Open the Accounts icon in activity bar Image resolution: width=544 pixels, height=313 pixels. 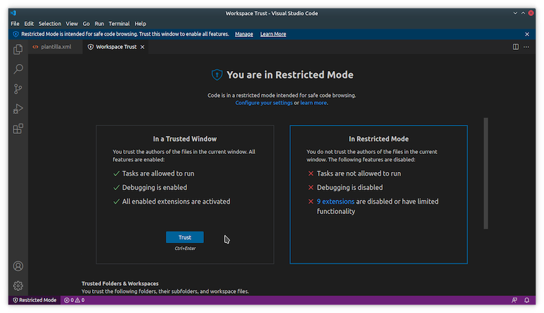(x=18, y=266)
